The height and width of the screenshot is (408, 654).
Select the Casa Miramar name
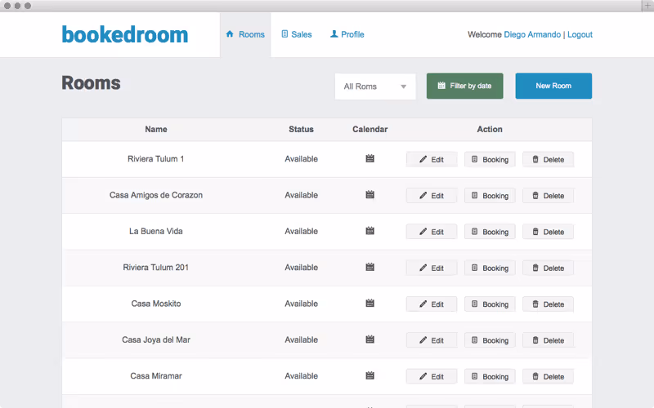pyautogui.click(x=156, y=376)
